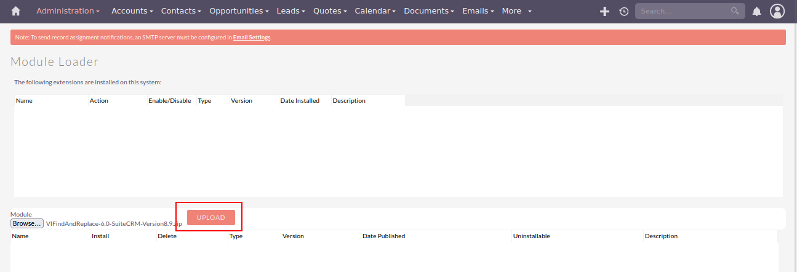The height and width of the screenshot is (272, 797).
Task: Open the Contacts menu
Action: 181,11
